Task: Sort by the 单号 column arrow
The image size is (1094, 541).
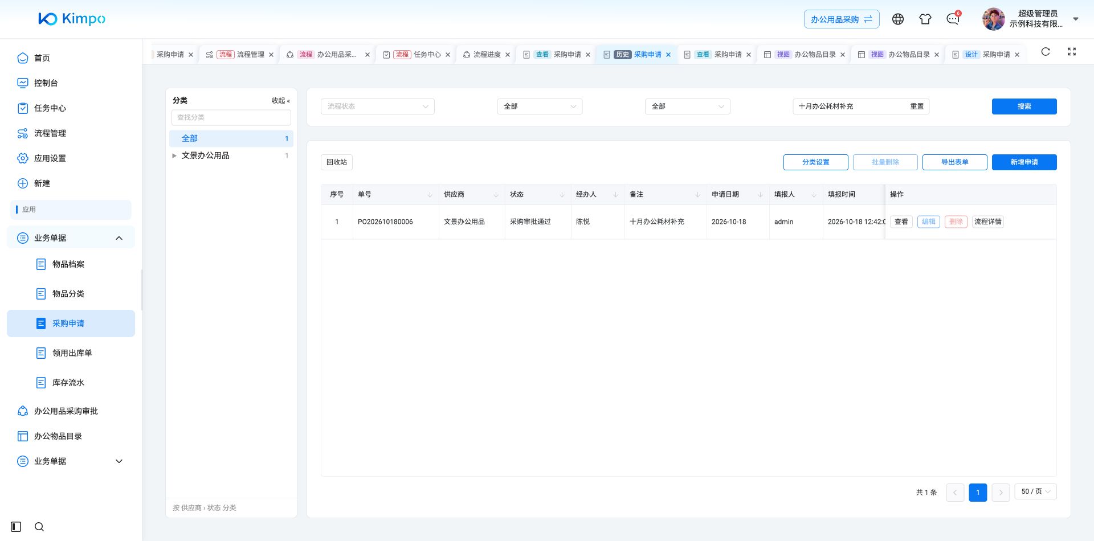Action: (x=430, y=195)
